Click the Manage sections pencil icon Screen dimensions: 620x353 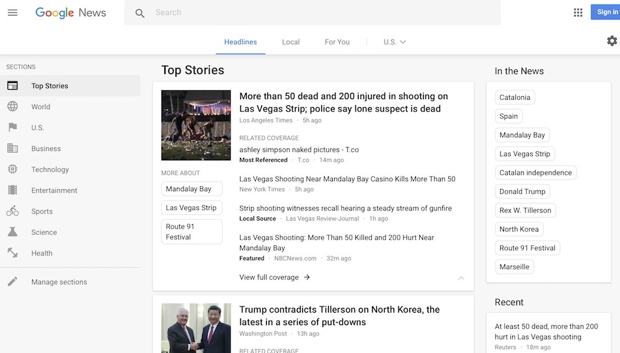click(x=12, y=282)
